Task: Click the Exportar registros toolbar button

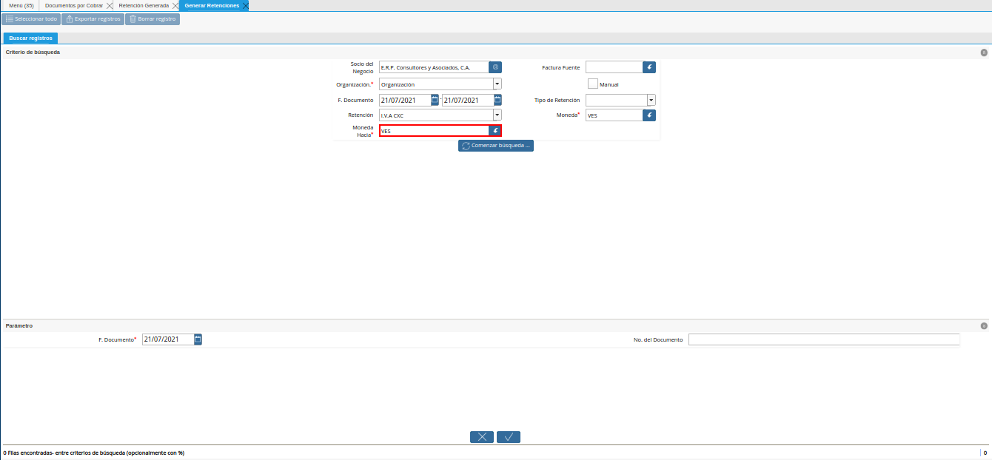Action: (93, 19)
